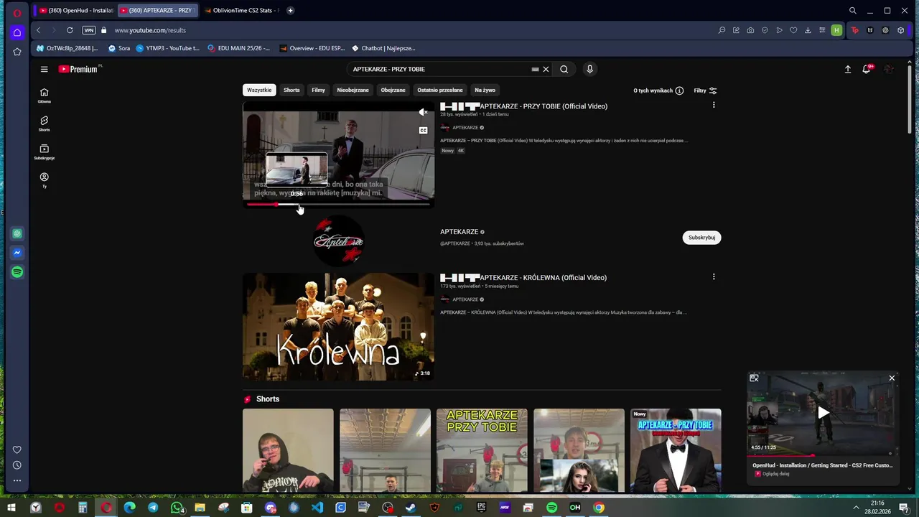Viewport: 919px width, 517px height.
Task: Select the Wszystkie filter chip
Action: pyautogui.click(x=259, y=90)
